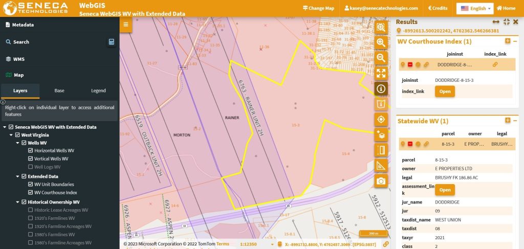
Task: Toggle the sidebar hamburger button
Action: point(126,25)
